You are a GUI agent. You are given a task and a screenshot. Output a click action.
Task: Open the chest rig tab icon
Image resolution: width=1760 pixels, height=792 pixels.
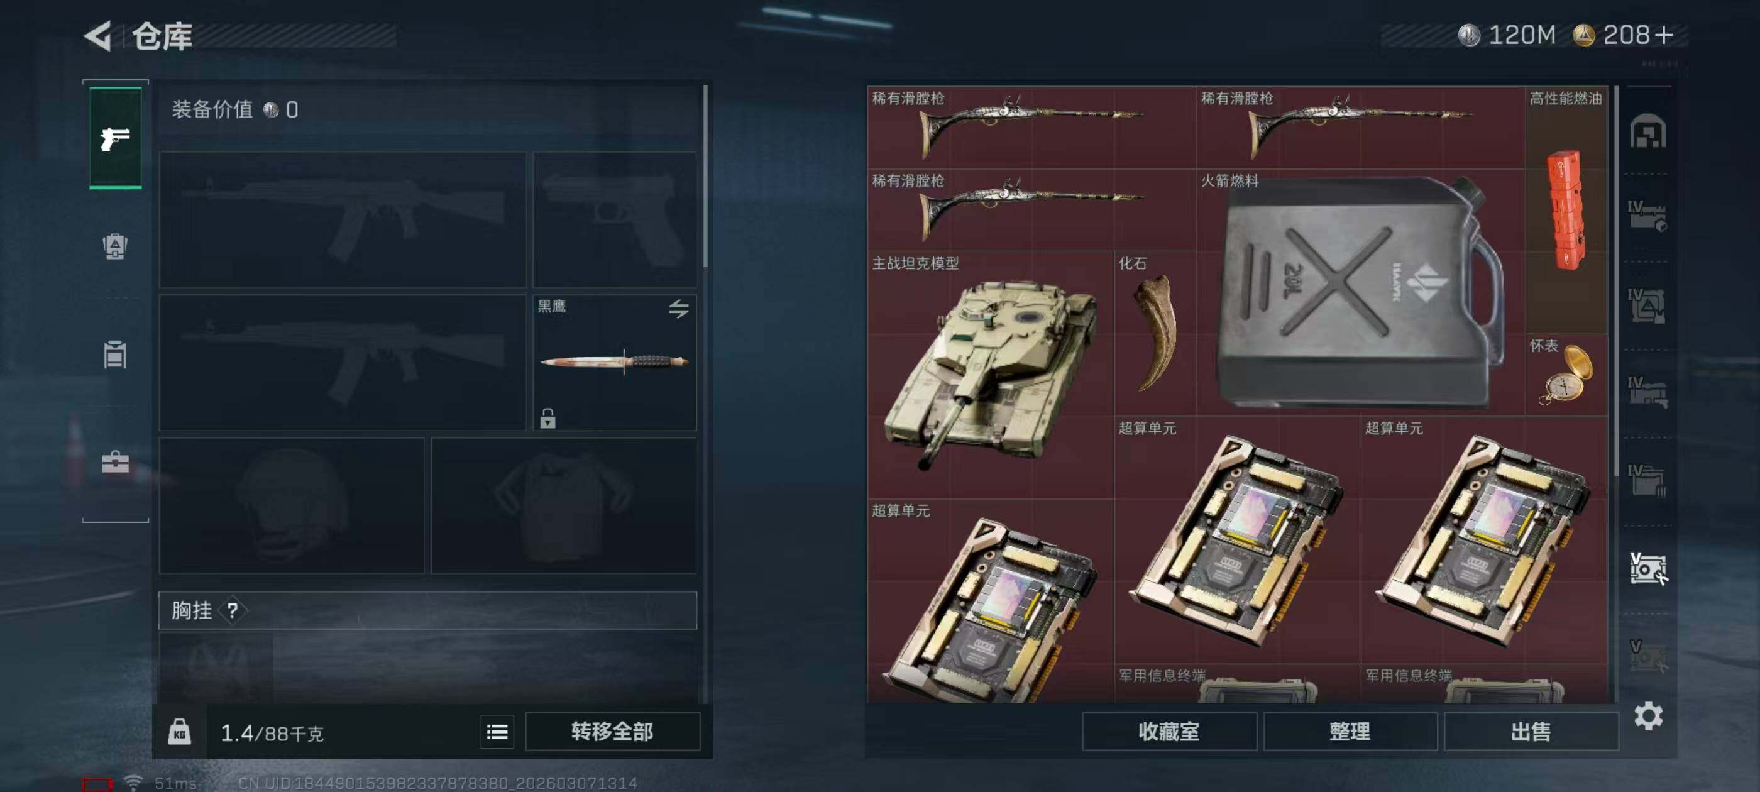[x=115, y=355]
